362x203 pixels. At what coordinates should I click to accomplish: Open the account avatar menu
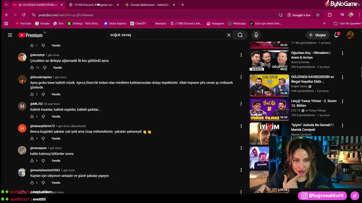coord(350,35)
